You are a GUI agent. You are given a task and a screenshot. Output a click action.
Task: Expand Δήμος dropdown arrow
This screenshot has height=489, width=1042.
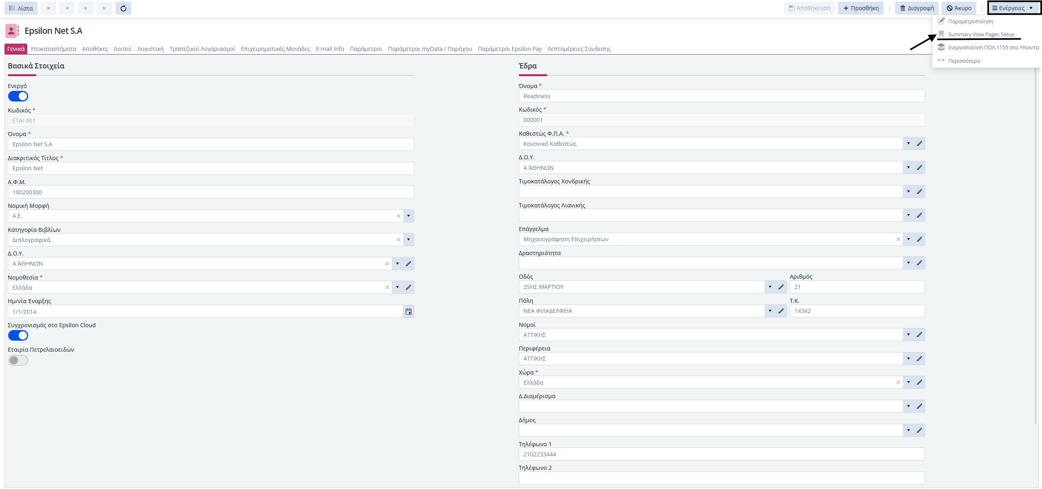908,430
